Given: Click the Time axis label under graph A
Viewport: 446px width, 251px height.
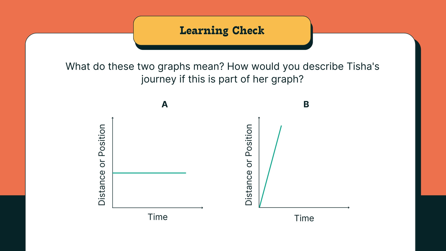Looking at the screenshot, I should 158,217.
